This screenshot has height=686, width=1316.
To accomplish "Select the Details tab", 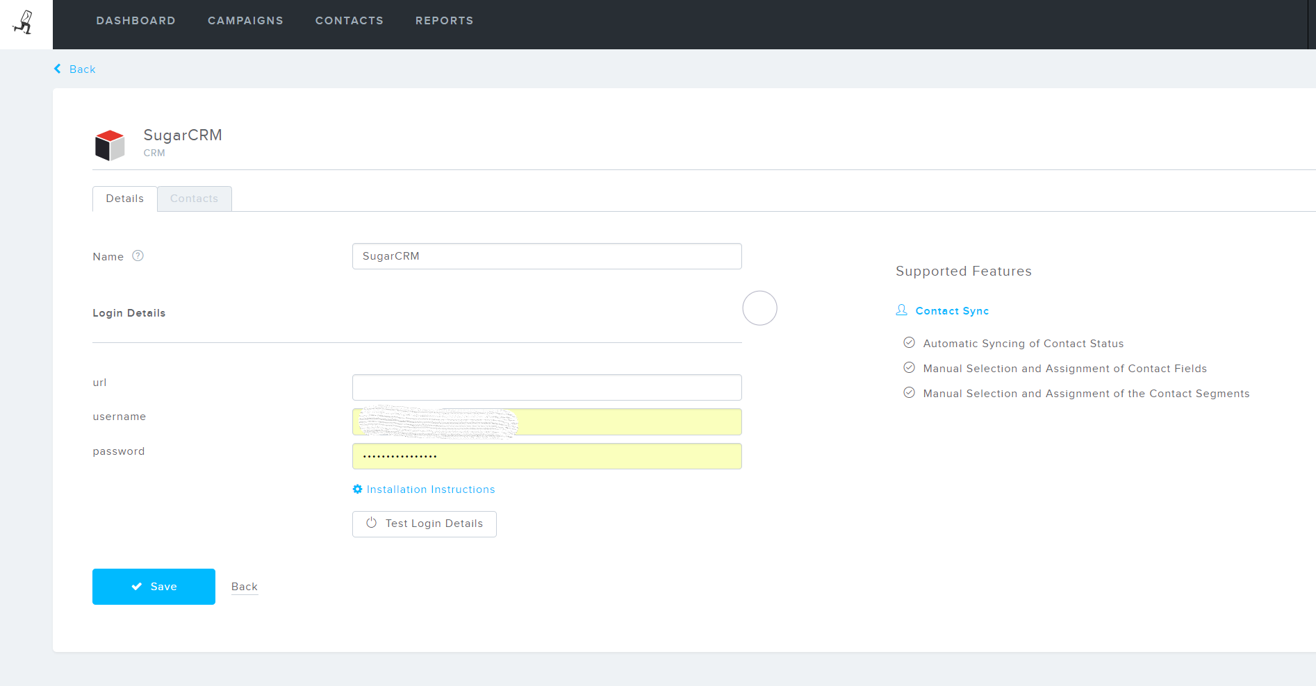I will [x=125, y=199].
